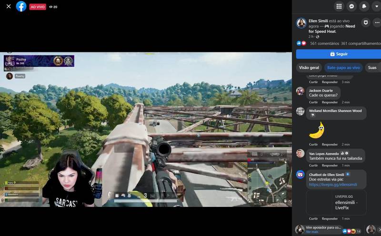381x236 pixels.
Task: Open reaction count showing 14
Action: [x=352, y=231]
